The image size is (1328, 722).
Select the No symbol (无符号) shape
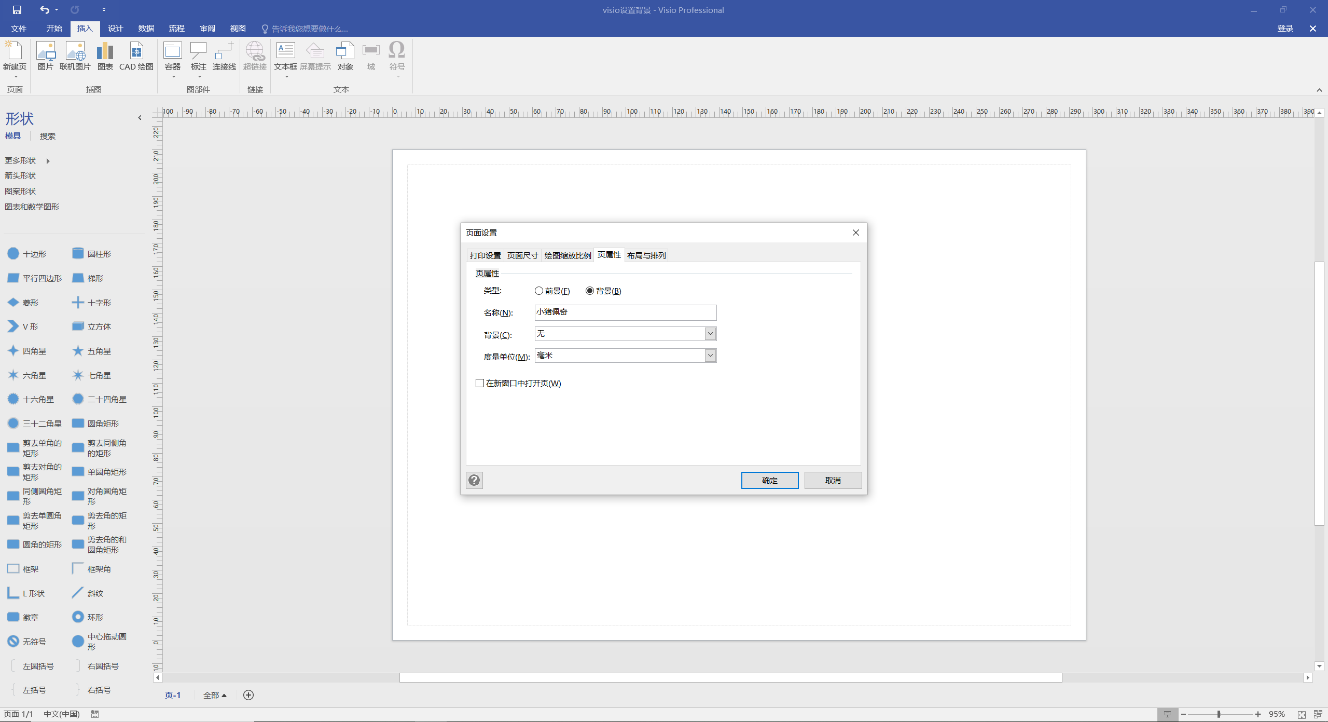27,642
